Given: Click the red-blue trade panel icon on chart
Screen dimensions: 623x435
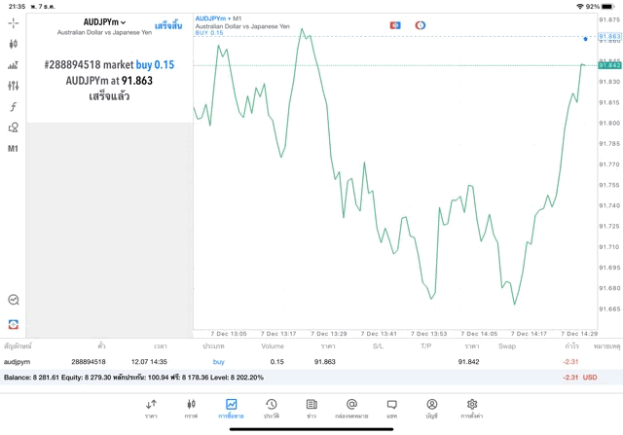Looking at the screenshot, I should [x=395, y=25].
